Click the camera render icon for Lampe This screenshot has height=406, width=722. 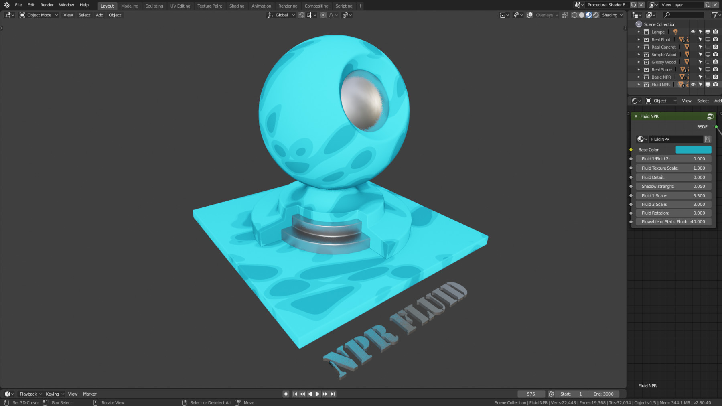[716, 32]
